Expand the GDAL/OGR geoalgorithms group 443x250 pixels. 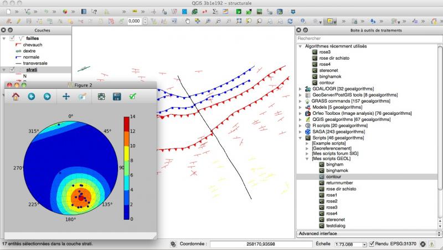tap(301, 89)
